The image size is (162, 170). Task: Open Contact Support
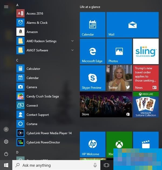point(45,115)
